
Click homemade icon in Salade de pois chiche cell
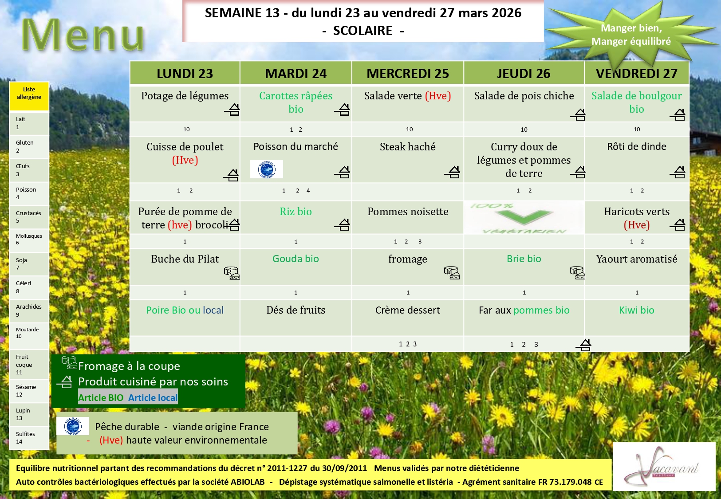click(578, 114)
